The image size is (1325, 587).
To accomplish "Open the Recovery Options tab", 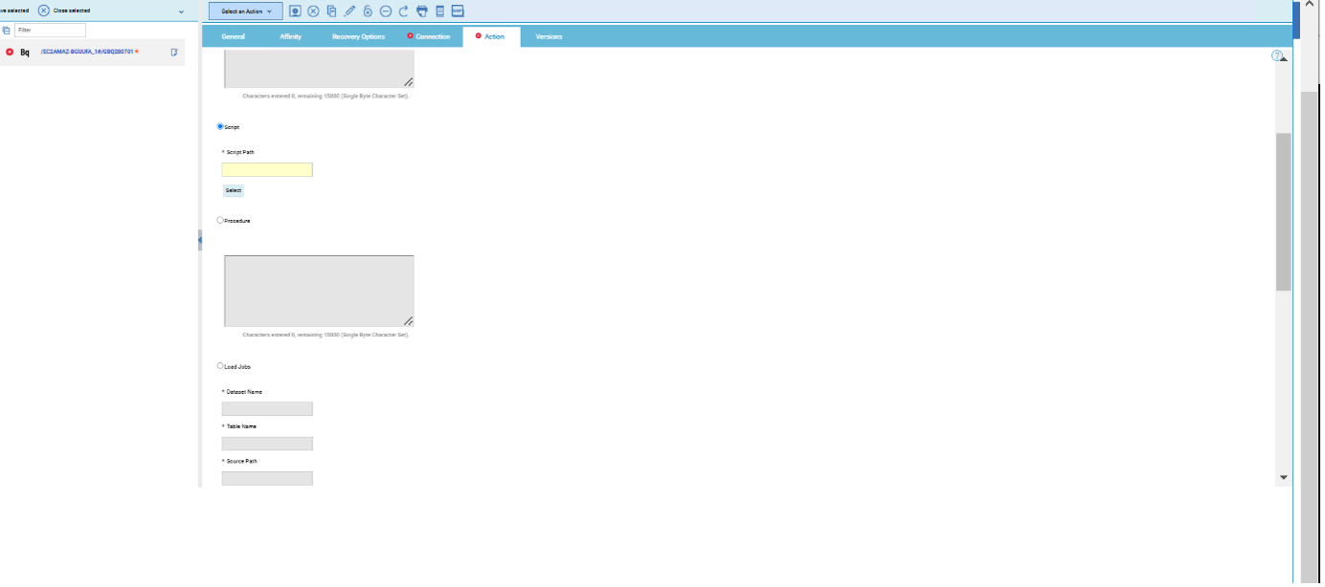I will click(358, 36).
